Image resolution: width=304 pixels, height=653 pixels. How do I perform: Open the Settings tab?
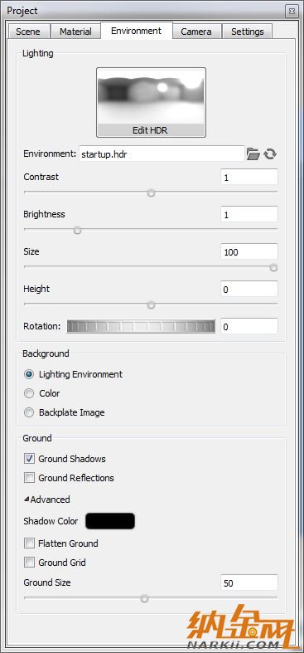248,32
